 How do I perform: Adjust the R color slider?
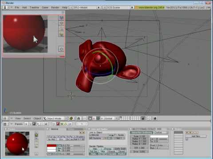coord(73,145)
